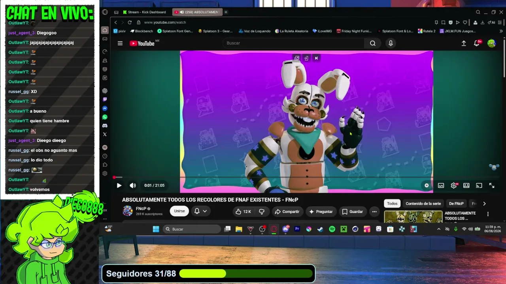Dislike the FNcP video
Viewport: 506px width, 284px height.
point(262,211)
